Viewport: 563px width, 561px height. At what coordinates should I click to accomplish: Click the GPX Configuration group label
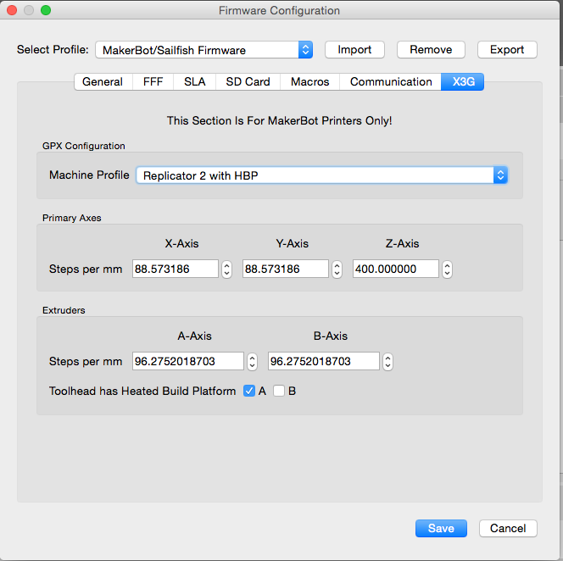pos(84,146)
